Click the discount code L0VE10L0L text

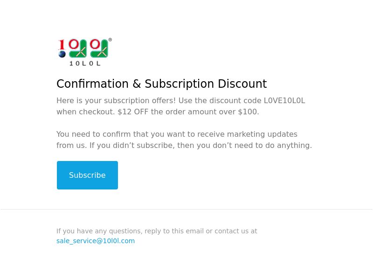(284, 100)
